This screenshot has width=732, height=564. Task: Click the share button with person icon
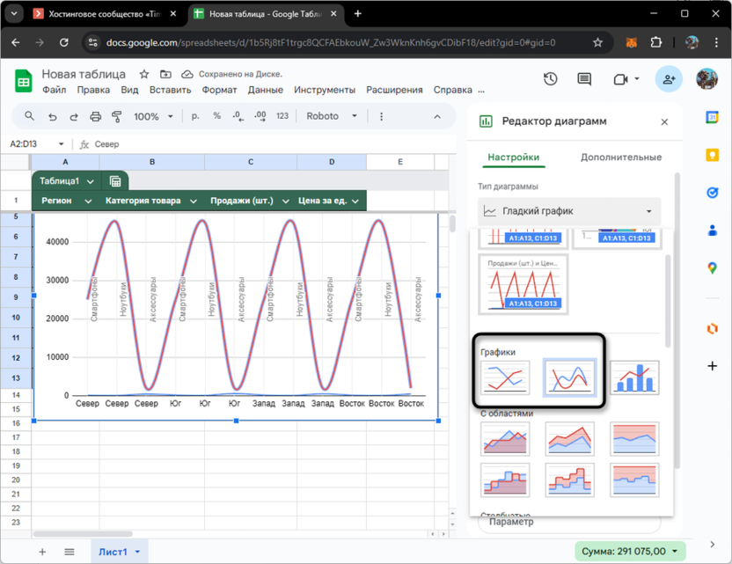669,79
